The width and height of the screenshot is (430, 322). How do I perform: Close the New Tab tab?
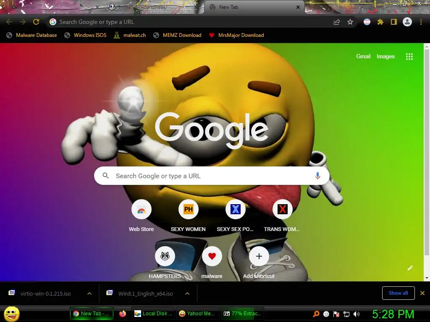[x=298, y=7]
